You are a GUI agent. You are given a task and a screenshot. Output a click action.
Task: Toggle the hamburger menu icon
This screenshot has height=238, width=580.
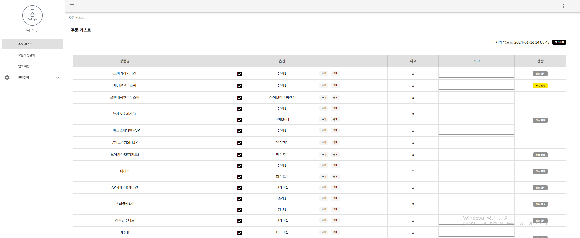(72, 6)
